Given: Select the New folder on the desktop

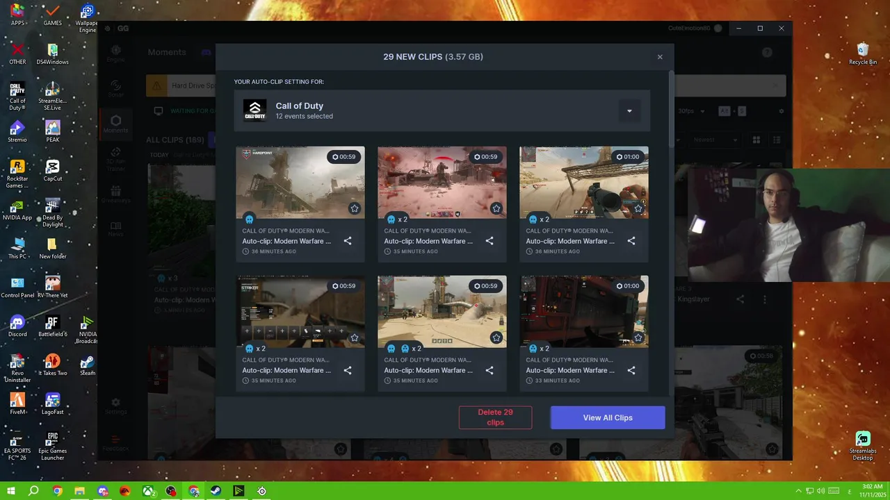Looking at the screenshot, I should coord(52,248).
